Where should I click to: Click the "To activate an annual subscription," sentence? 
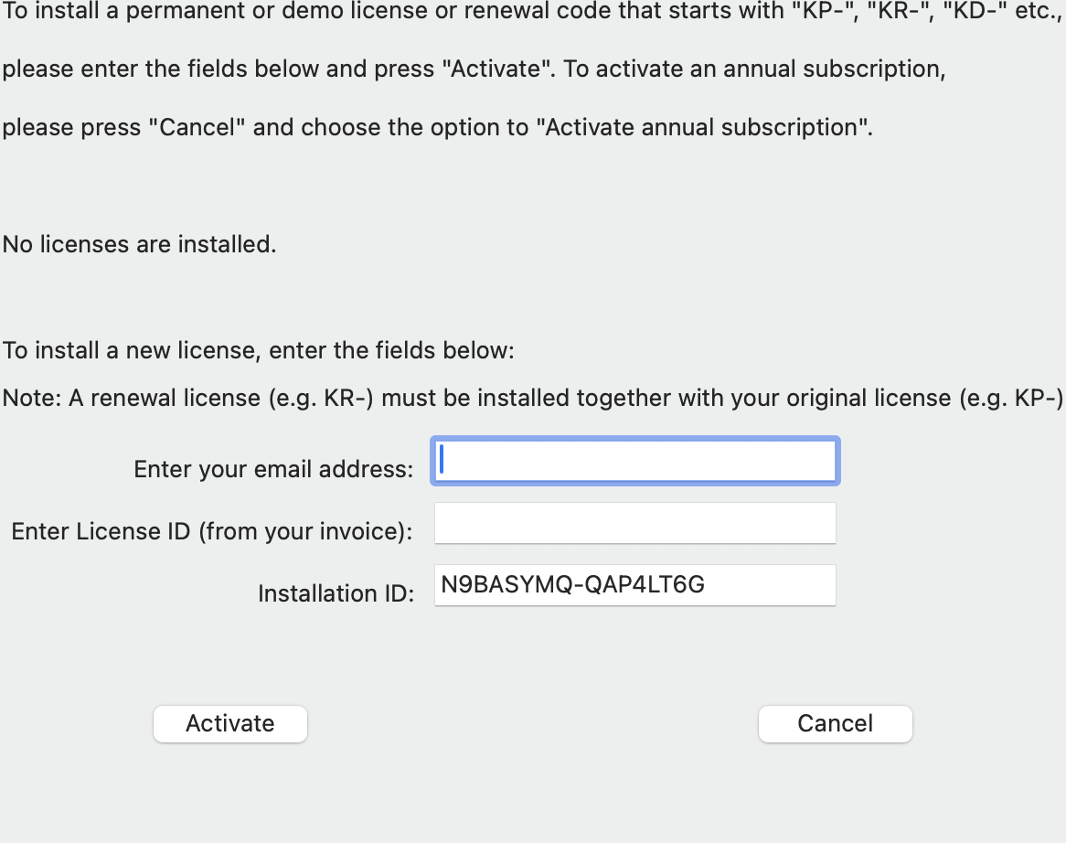tap(754, 69)
